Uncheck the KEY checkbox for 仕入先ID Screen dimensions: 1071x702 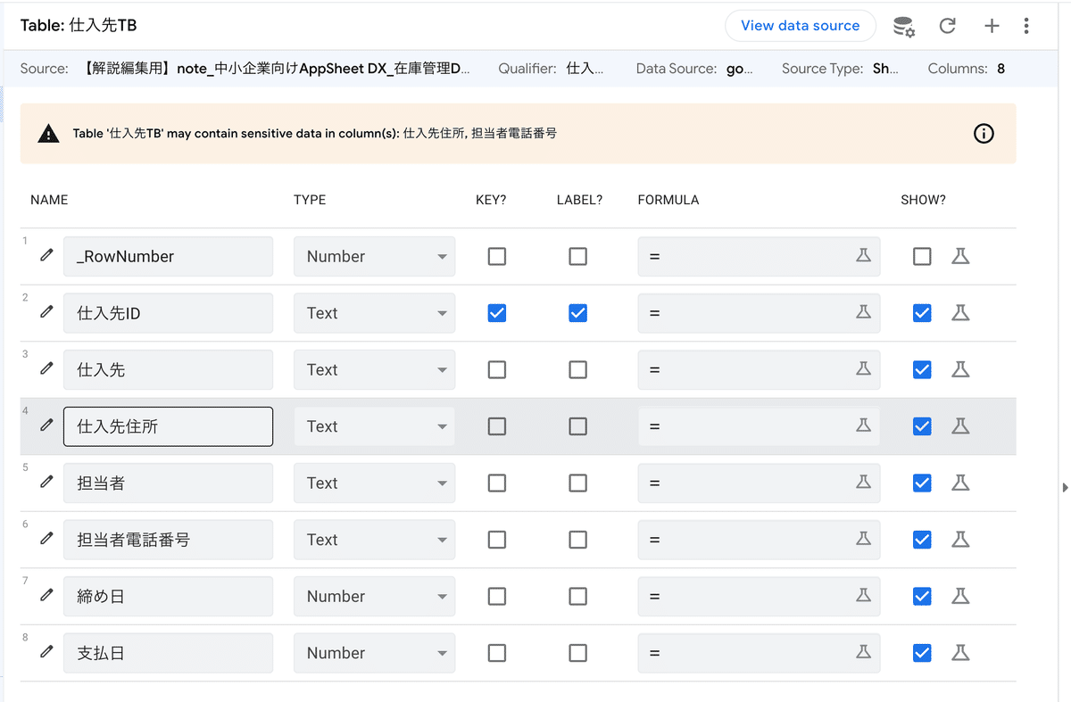coord(497,313)
